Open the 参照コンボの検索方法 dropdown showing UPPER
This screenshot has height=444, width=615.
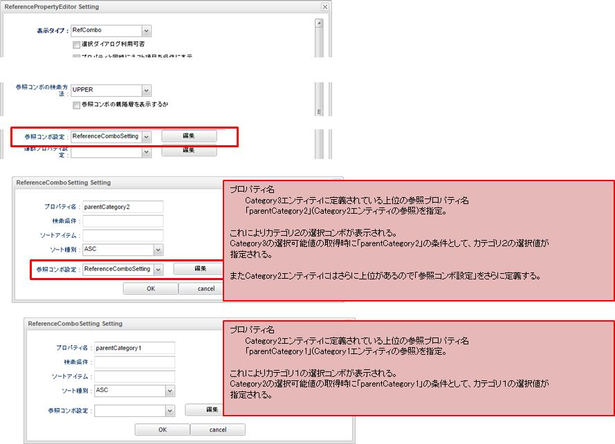pyautogui.click(x=145, y=90)
